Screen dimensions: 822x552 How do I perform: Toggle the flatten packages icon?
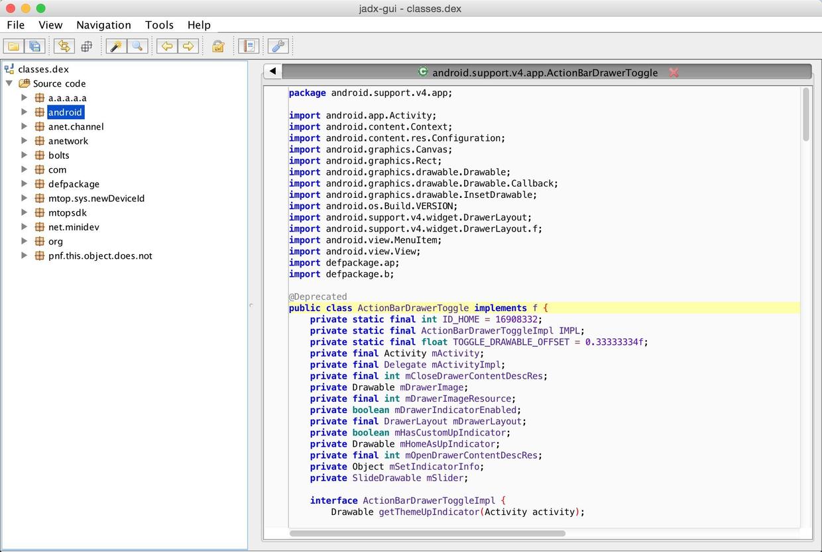coord(86,46)
